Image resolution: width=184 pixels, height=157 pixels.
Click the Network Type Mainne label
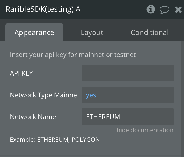coord(44,95)
